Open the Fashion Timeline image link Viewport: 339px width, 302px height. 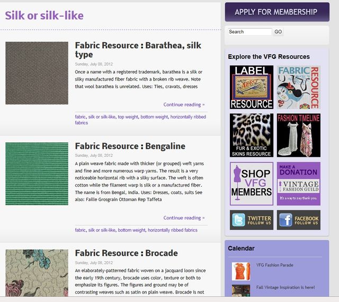coord(298,135)
